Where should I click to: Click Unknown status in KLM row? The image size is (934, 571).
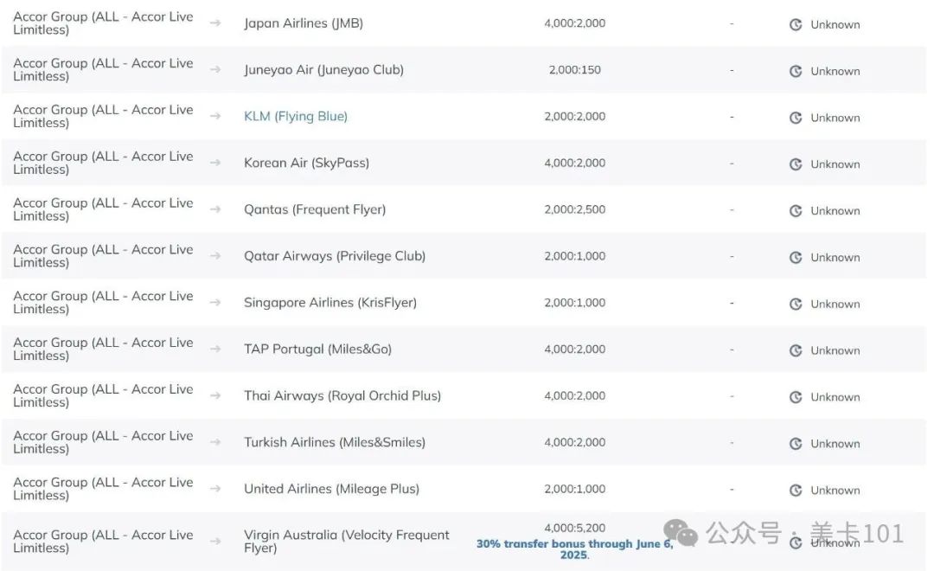tap(835, 118)
